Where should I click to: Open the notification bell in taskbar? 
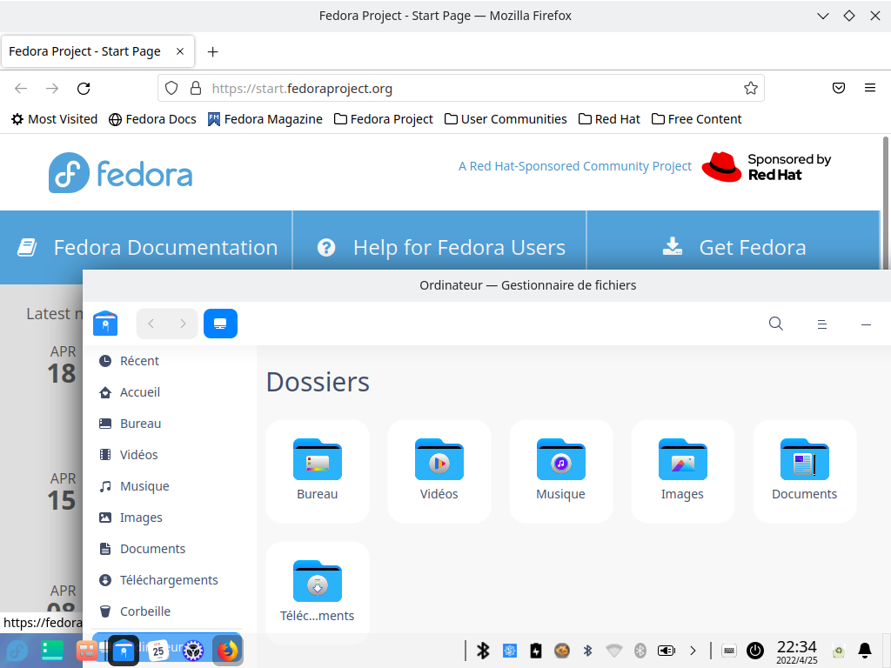click(x=865, y=651)
